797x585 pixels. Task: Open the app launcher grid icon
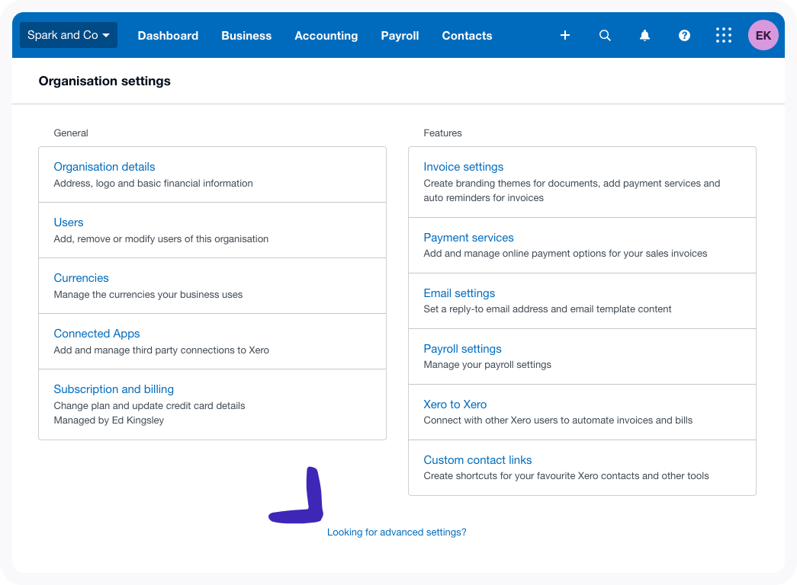(724, 35)
